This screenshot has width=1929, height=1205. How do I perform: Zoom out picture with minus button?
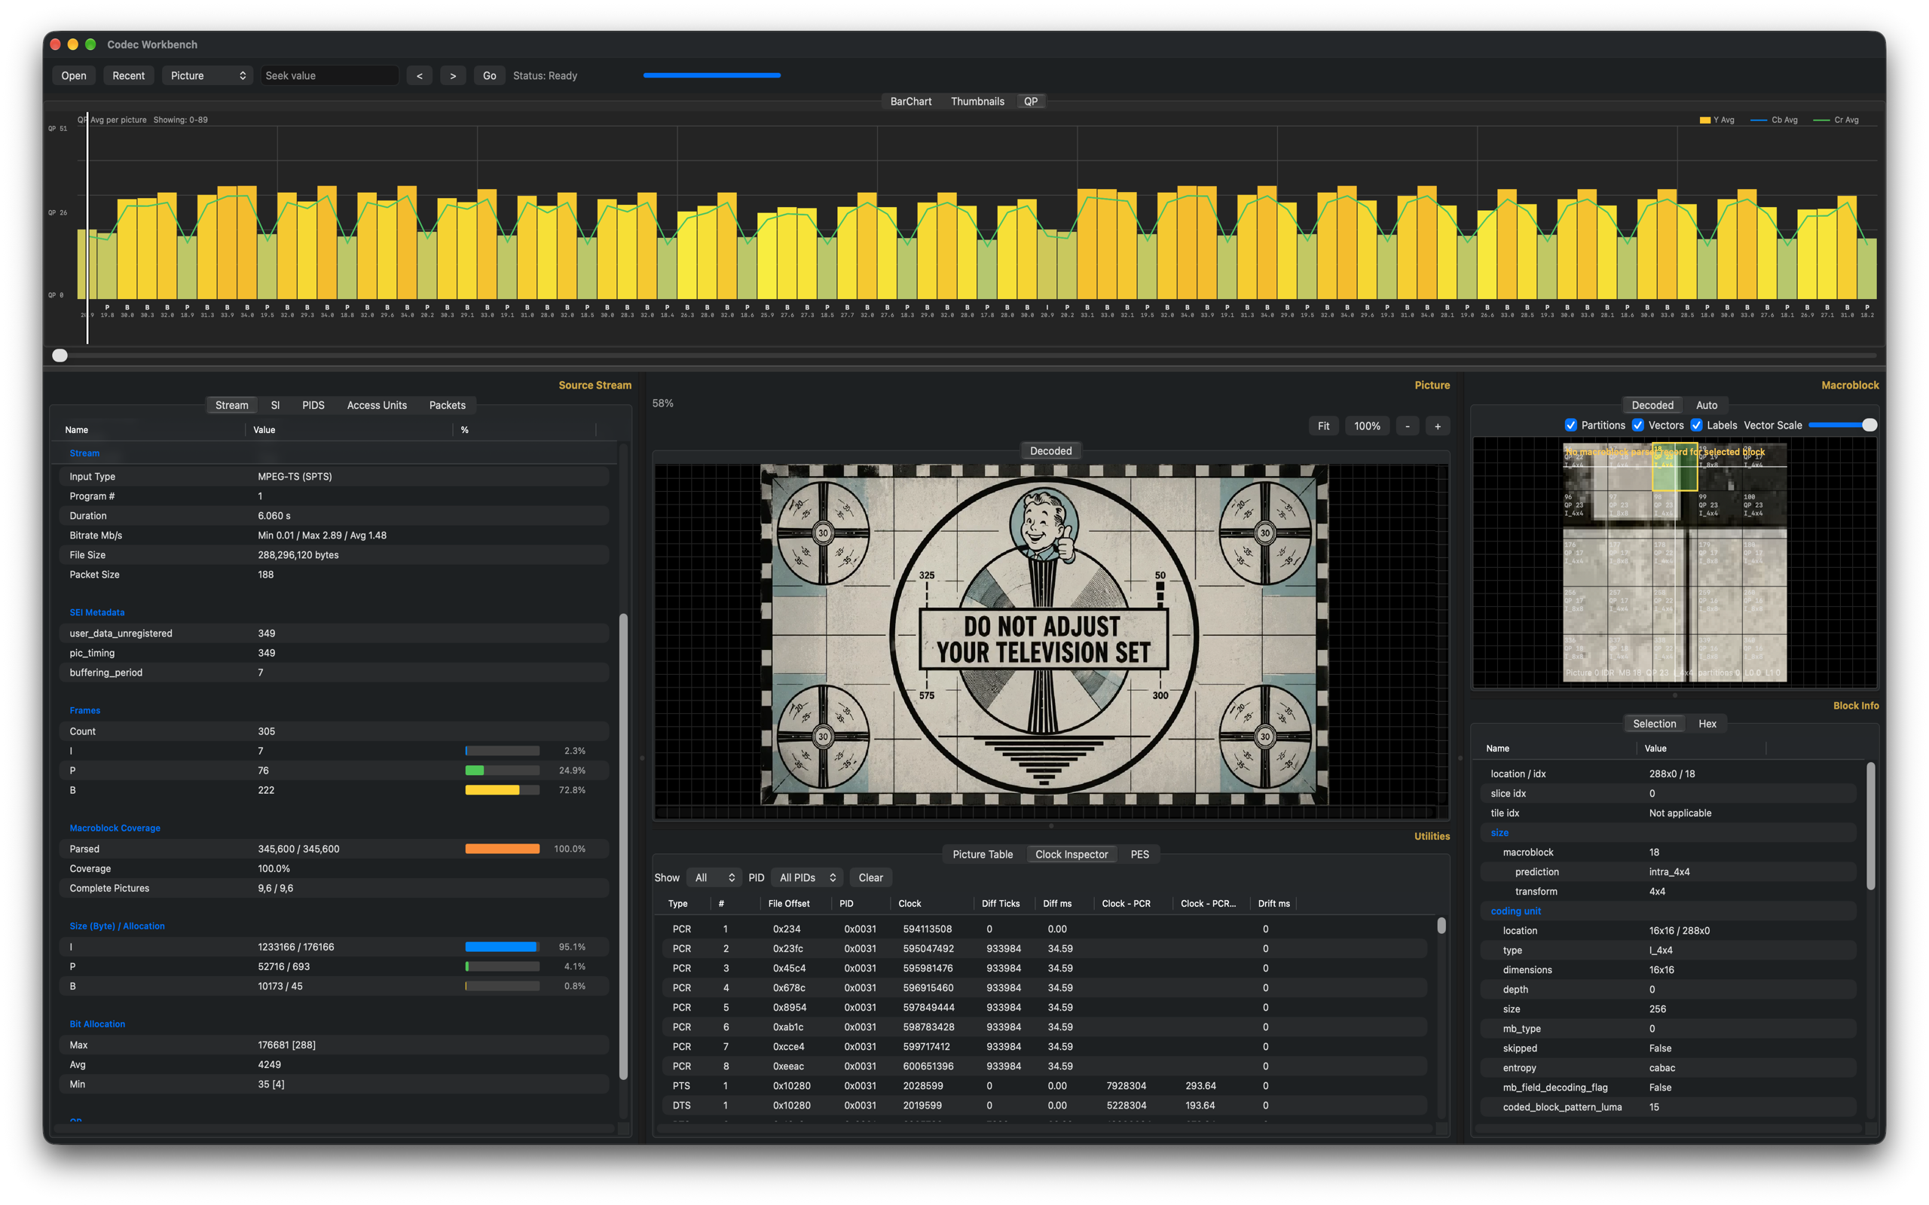point(1408,426)
